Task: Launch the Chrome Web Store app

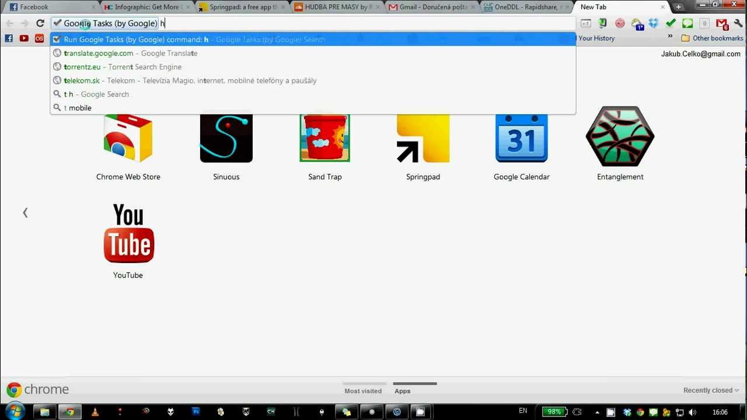Action: (128, 145)
